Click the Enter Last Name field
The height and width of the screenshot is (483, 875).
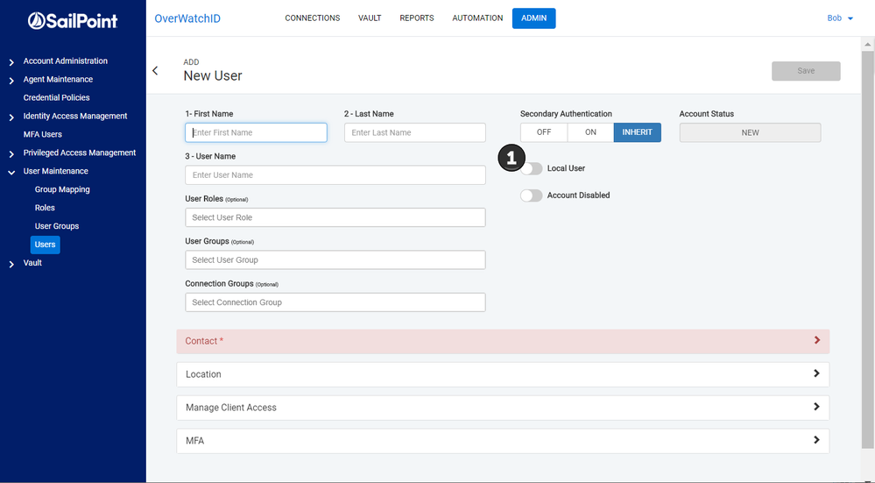(415, 132)
